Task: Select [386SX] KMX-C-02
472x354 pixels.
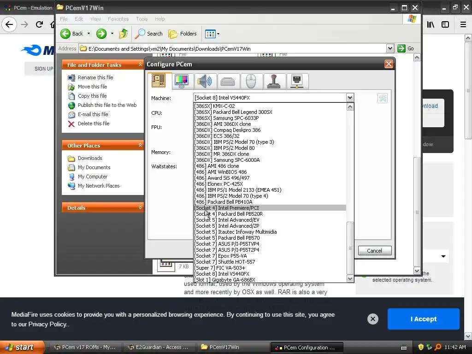Action: [270, 106]
